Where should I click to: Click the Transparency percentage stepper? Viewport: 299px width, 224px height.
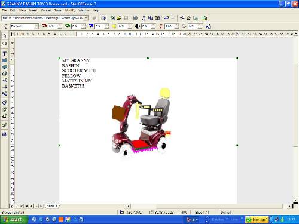pyautogui.click(x=200, y=26)
